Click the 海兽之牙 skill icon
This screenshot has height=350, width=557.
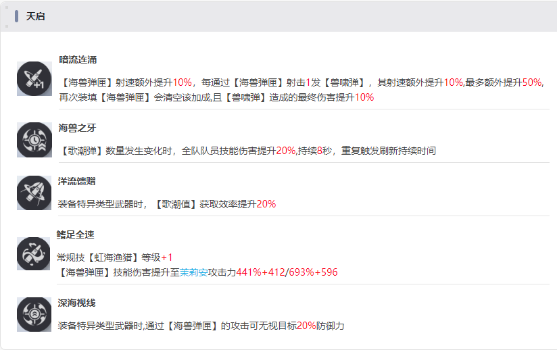point(34,140)
